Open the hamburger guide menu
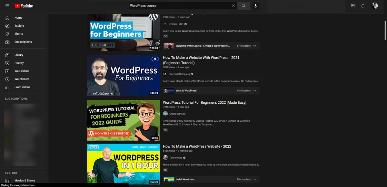Viewport: 387px width, 187px height. coord(7,6)
